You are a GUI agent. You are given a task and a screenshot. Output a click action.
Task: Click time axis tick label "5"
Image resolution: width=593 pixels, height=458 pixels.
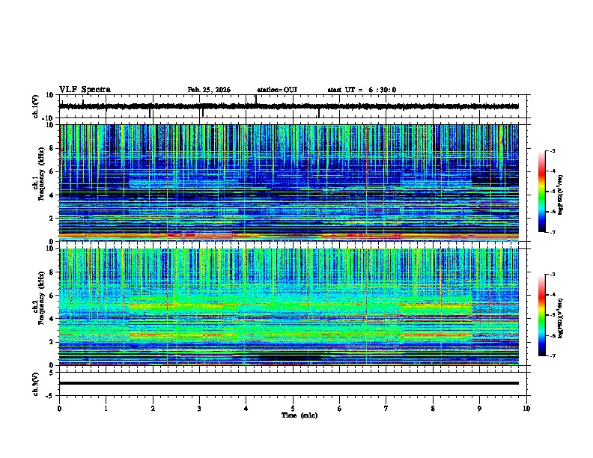coord(293,409)
